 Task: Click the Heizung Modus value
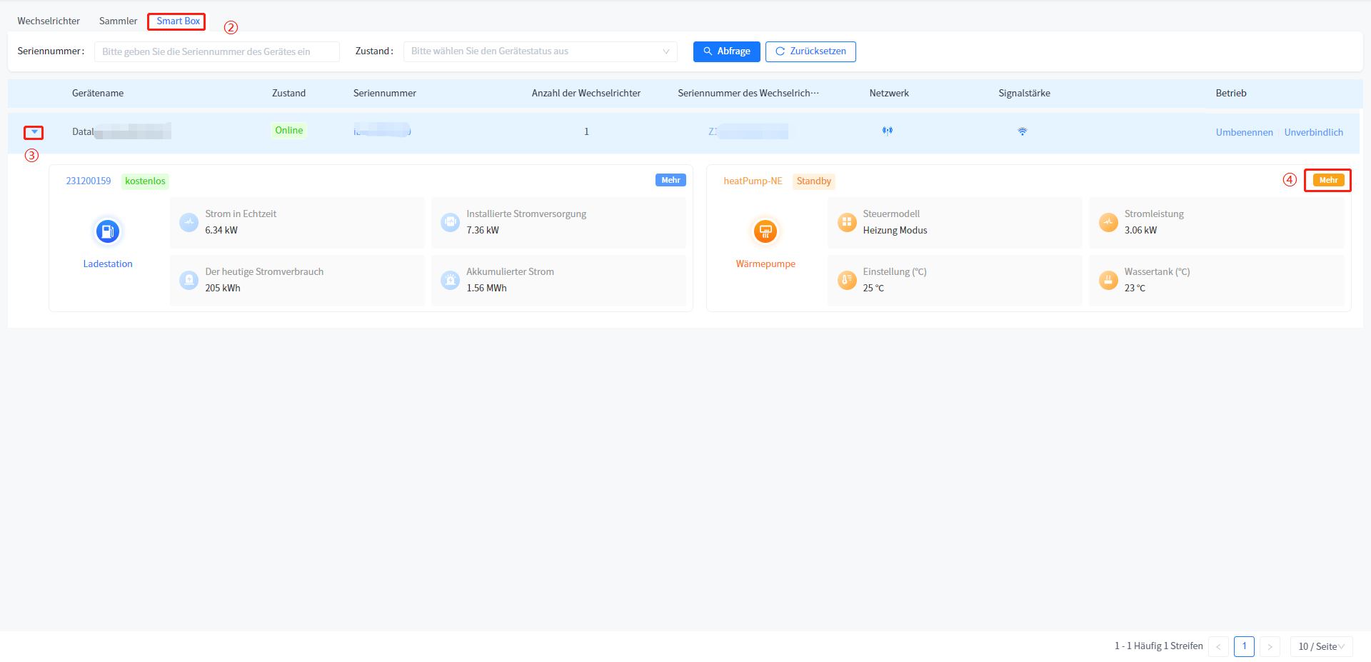click(895, 230)
